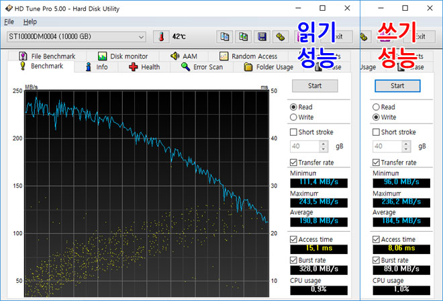Maximize the HD Tune Pro main window

tap(322, 8)
